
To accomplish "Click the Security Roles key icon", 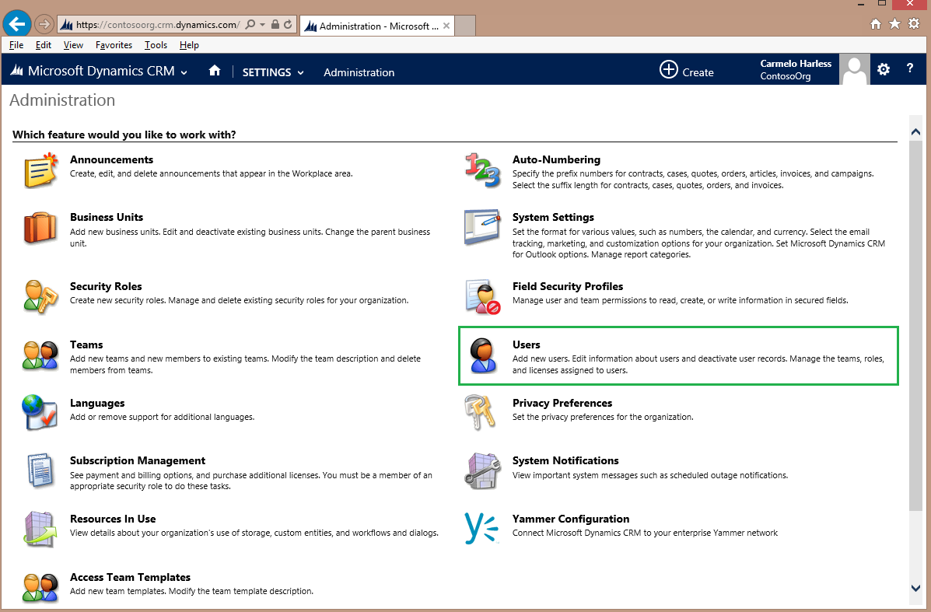I will pos(39,297).
